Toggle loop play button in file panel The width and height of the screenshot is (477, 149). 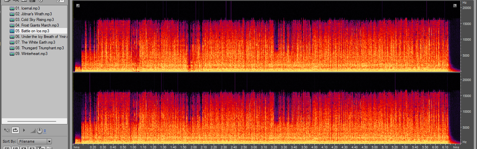(15, 130)
